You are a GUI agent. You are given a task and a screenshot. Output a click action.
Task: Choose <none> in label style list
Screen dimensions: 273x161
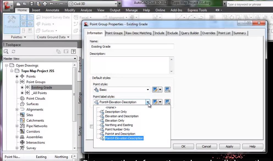111,108
